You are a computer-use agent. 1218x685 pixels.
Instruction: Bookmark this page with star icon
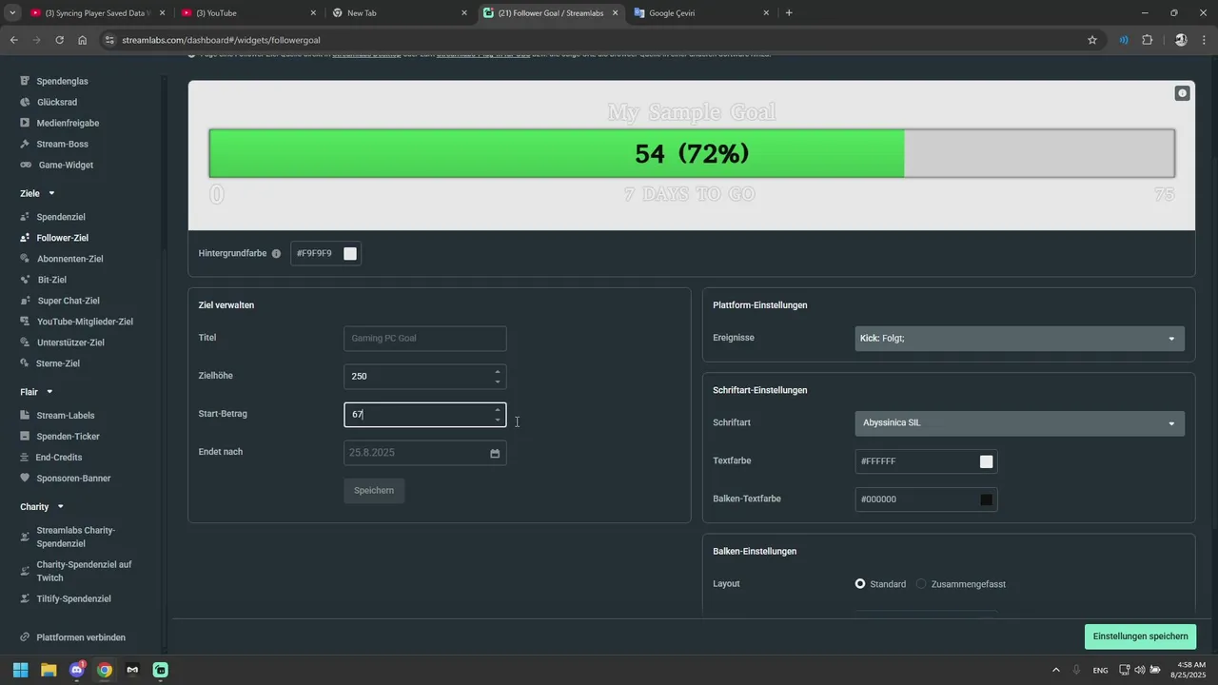(x=1092, y=40)
